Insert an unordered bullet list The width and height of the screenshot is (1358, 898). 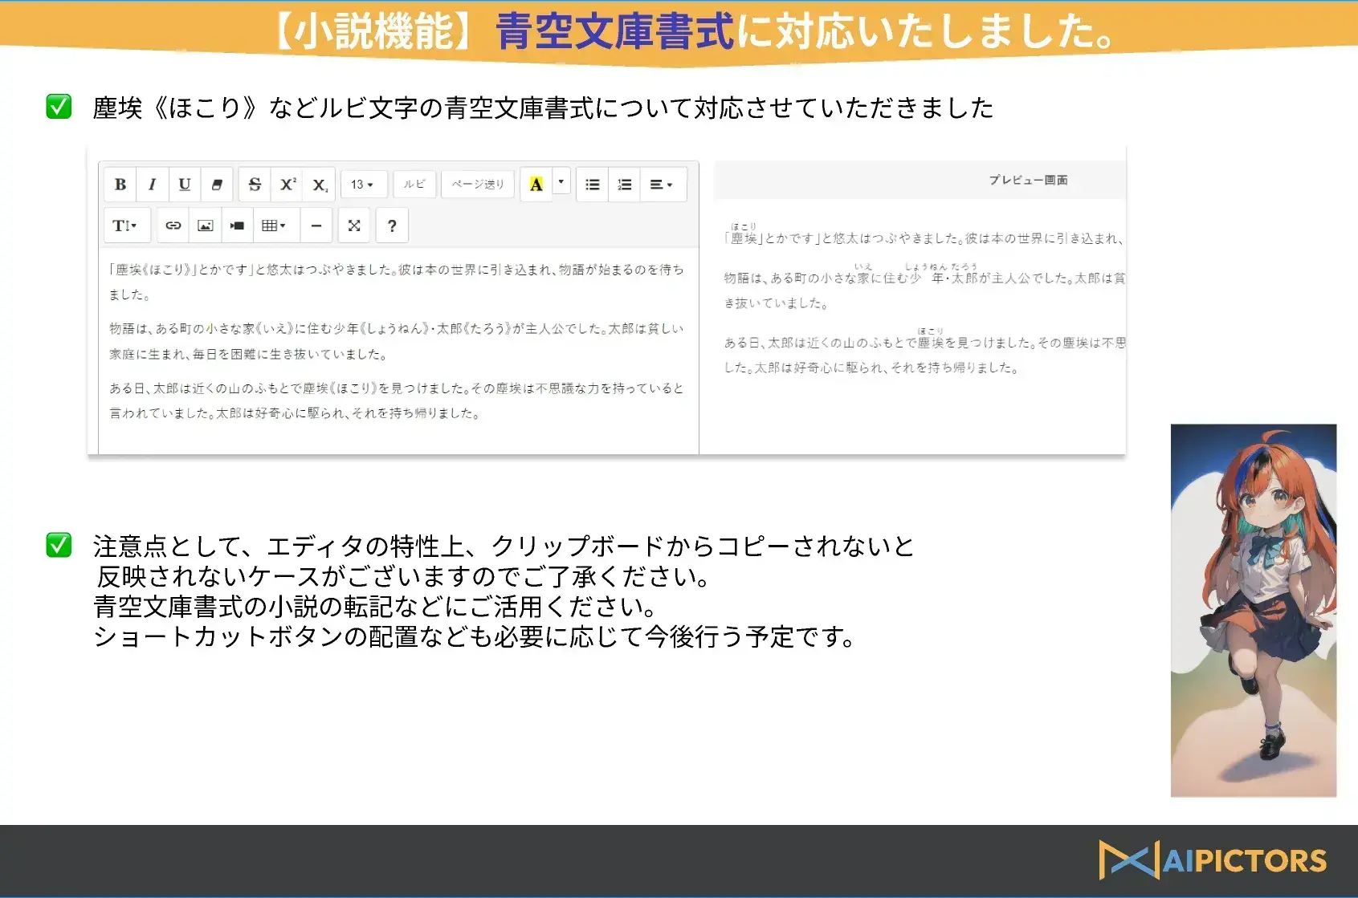click(593, 185)
